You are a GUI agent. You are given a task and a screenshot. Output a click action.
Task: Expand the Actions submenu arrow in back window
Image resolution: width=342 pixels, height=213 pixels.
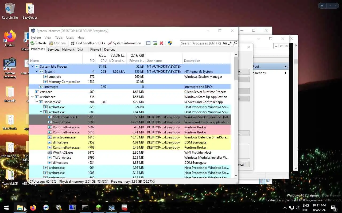pyautogui.click(x=286, y=73)
